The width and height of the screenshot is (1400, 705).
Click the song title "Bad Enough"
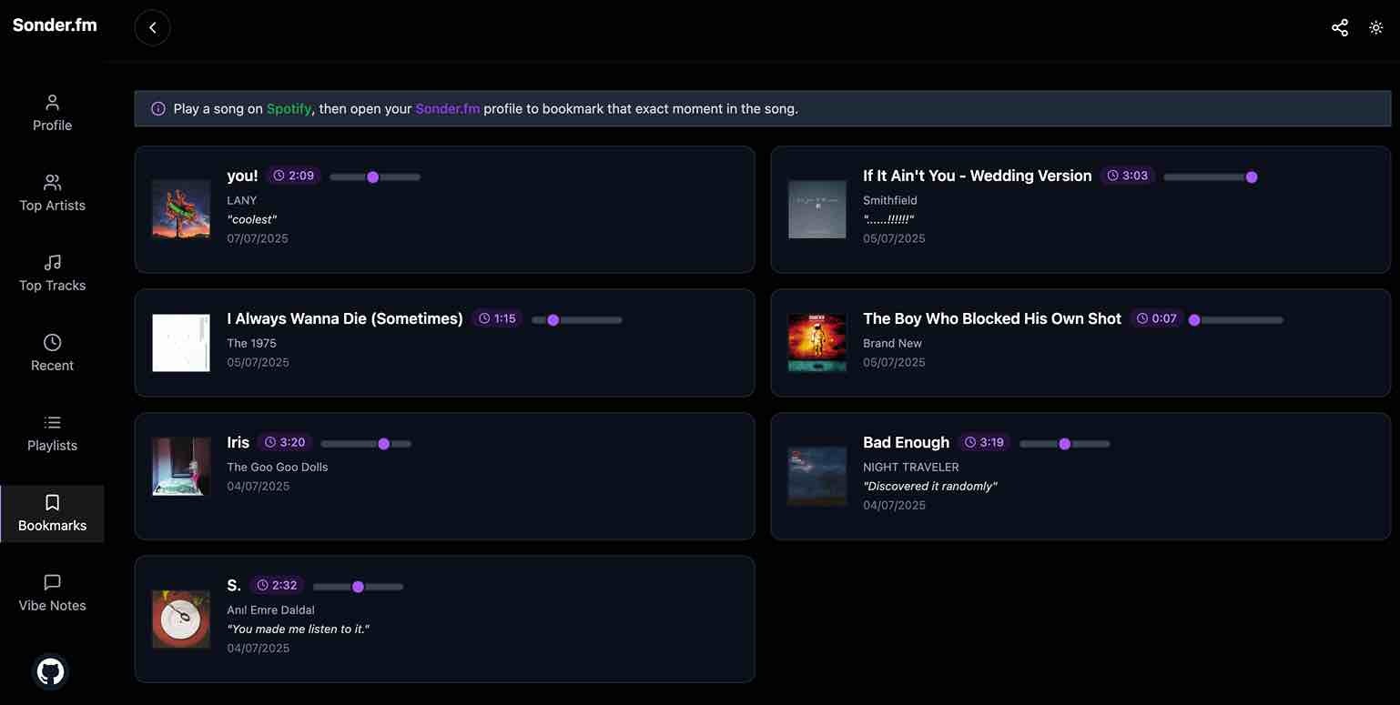pyautogui.click(x=906, y=442)
